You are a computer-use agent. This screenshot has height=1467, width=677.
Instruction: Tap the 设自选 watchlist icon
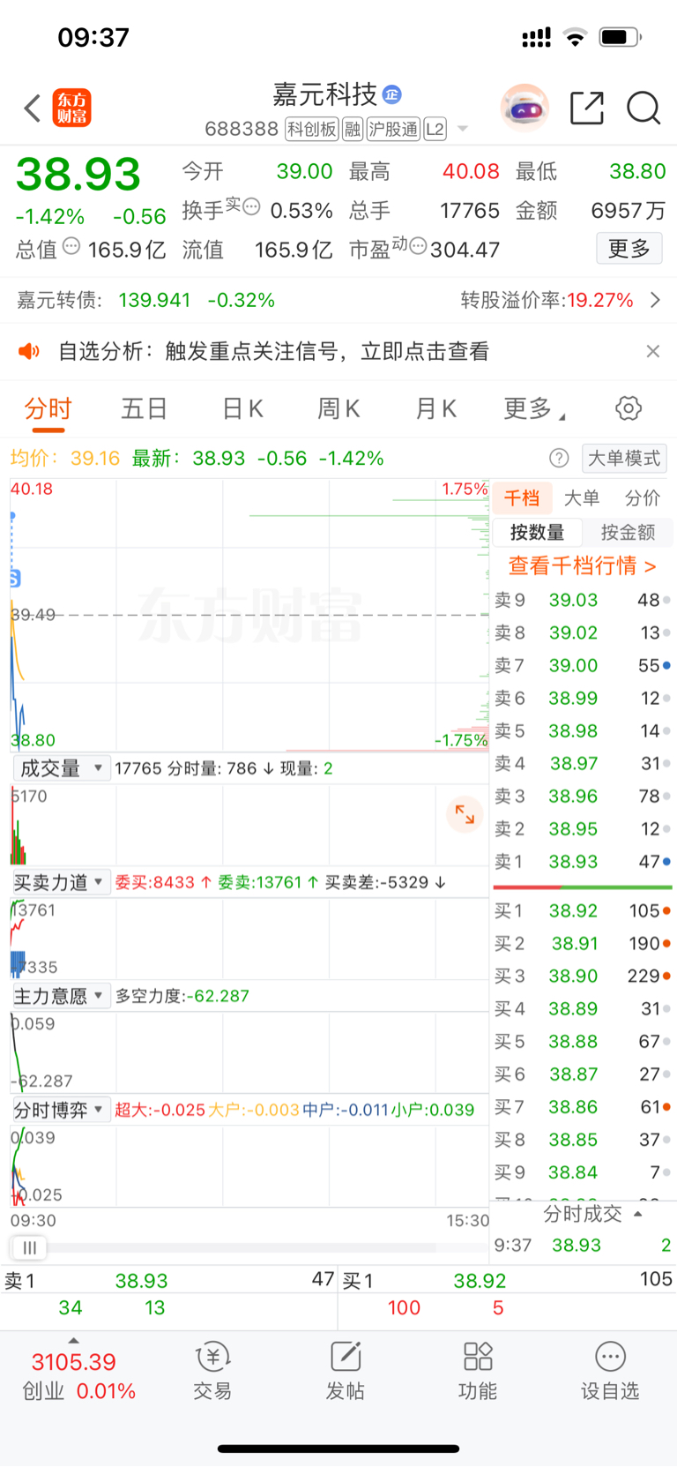(610, 1356)
